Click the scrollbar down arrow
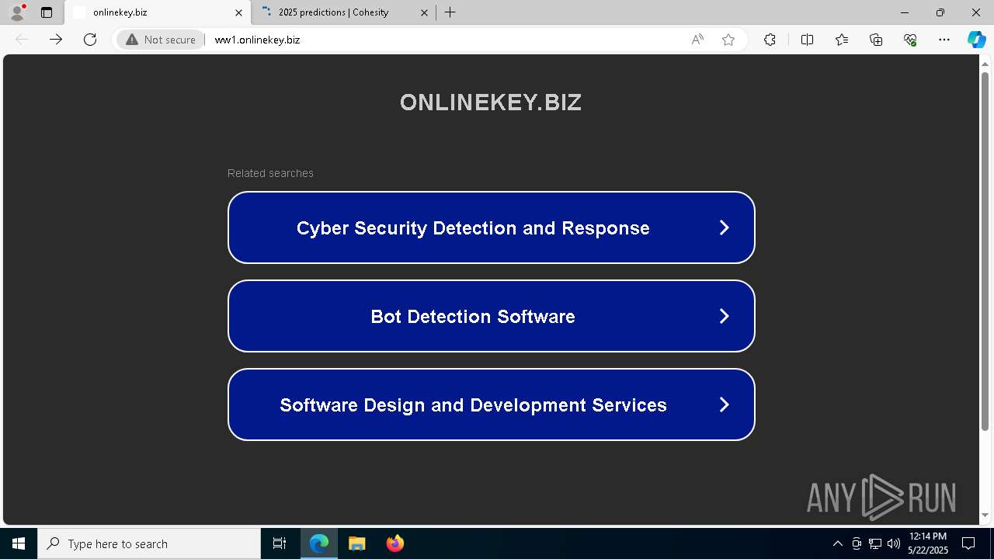 tap(985, 515)
